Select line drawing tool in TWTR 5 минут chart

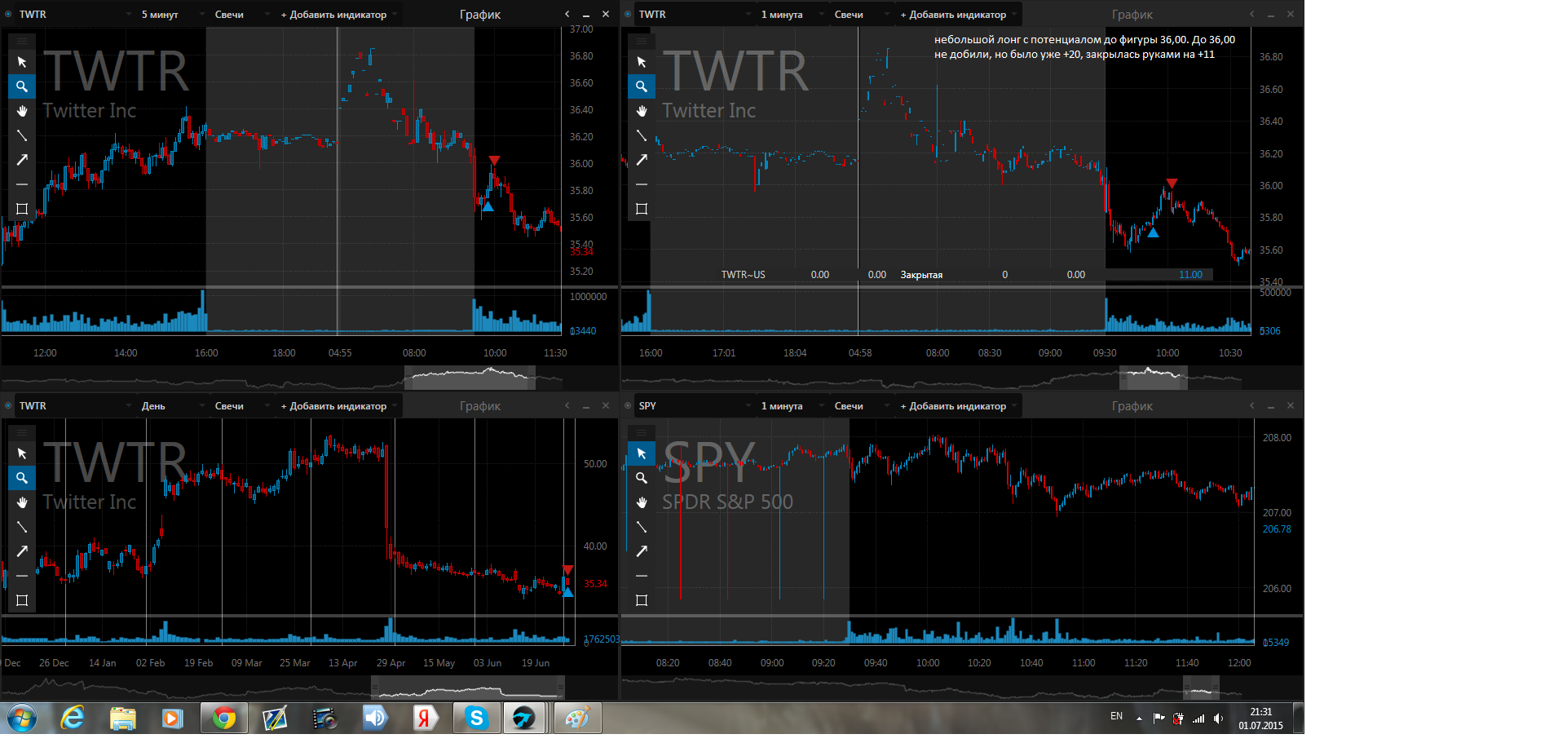[22, 135]
